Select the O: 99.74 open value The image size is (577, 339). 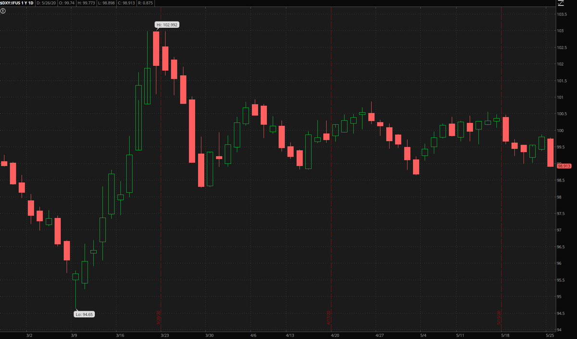(x=68, y=3)
